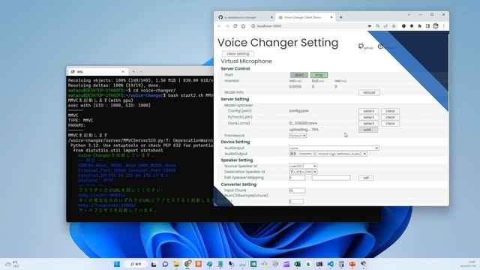Click second Edit Speaker Mapping text field
480x270 pixels.
tap(331, 178)
